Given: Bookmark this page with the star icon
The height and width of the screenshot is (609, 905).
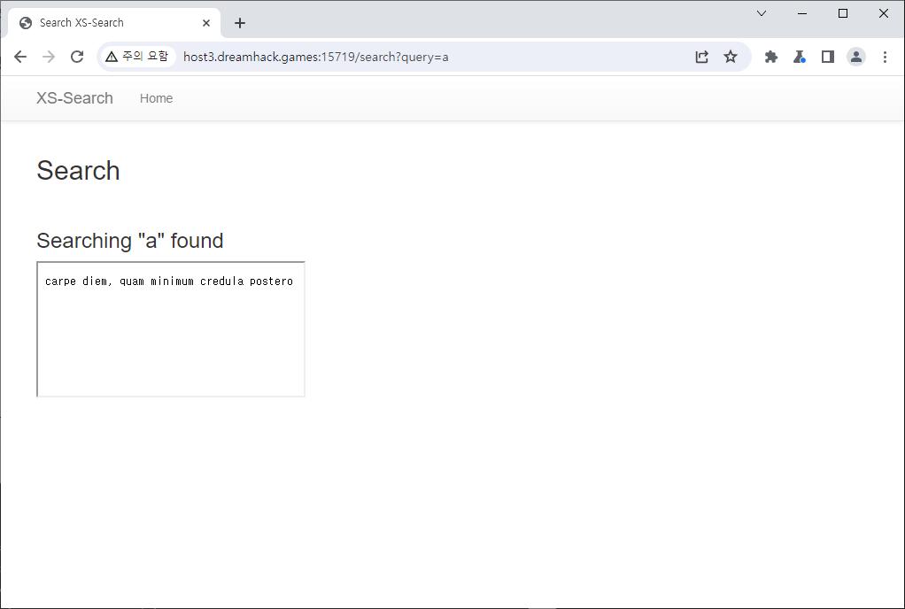Looking at the screenshot, I should 731,57.
